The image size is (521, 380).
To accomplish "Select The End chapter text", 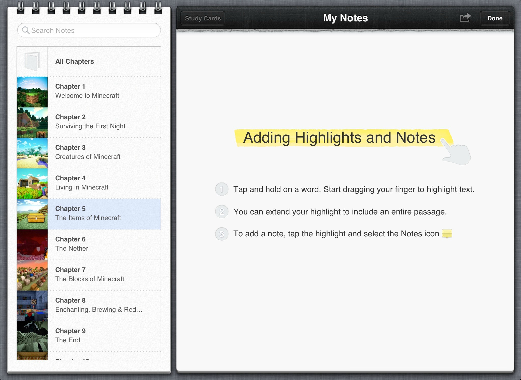I will coord(68,340).
